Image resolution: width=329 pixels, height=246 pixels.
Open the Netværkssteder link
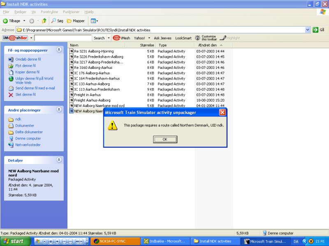pos(28,145)
